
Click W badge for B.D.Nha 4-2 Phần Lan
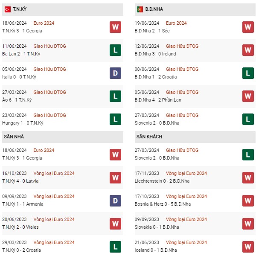(x=248, y=96)
